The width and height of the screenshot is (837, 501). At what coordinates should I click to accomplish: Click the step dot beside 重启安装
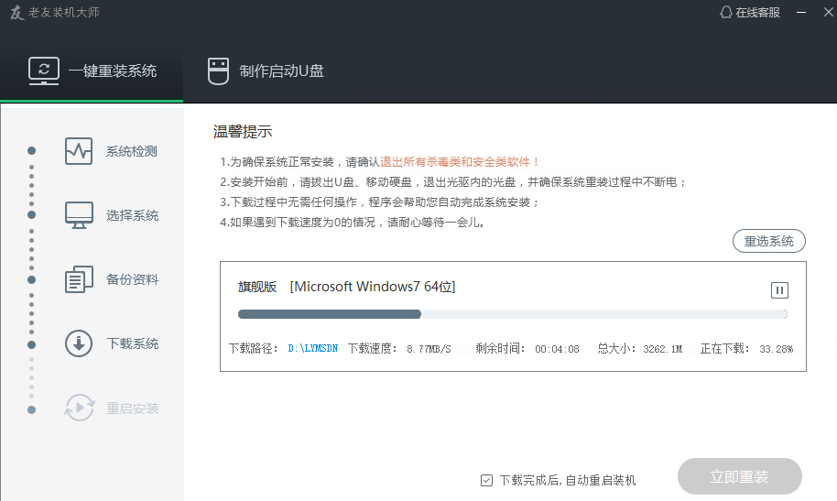pyautogui.click(x=31, y=409)
